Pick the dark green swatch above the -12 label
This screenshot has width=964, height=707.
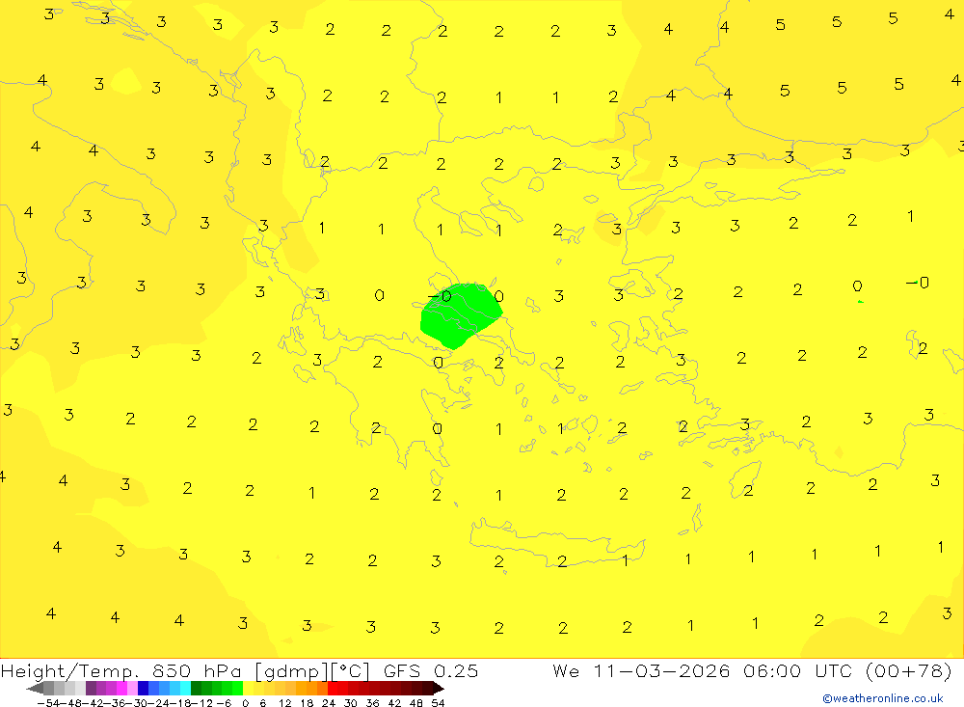pyautogui.click(x=196, y=689)
